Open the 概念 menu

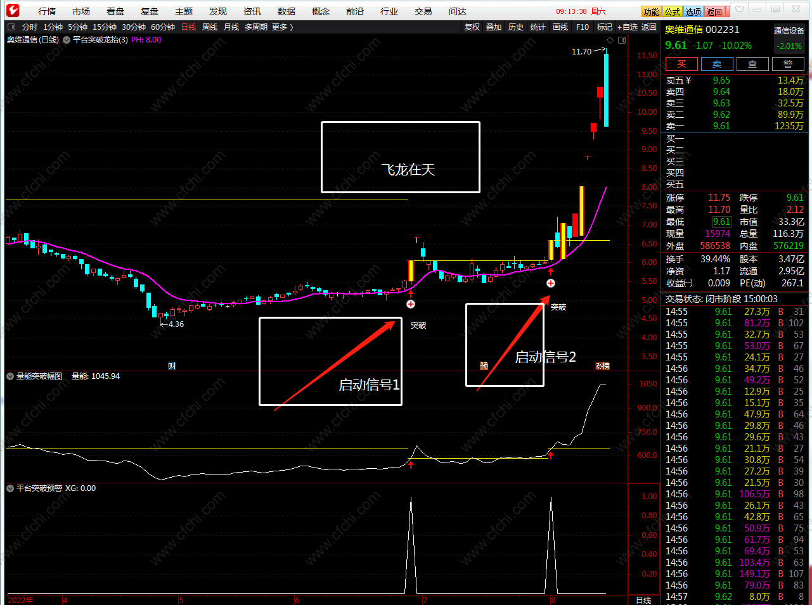click(321, 11)
